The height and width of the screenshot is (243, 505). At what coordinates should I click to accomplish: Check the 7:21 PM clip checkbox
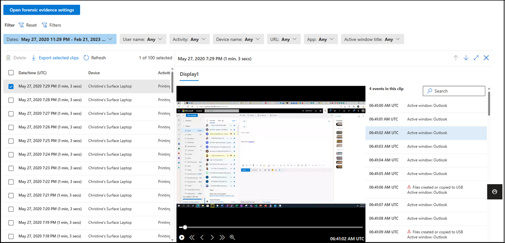11,195
